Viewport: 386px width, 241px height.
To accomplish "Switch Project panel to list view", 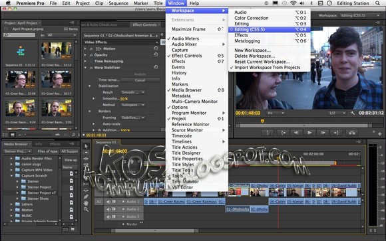I will (x=4, y=135).
